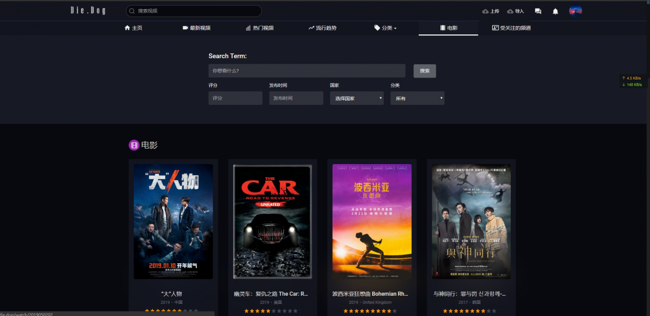Viewport: 650px width, 316px height.
Task: Open the 选择国家 country dropdown
Action: pos(357,98)
